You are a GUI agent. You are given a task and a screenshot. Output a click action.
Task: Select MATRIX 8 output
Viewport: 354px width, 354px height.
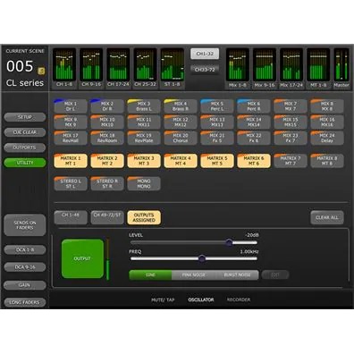click(327, 161)
